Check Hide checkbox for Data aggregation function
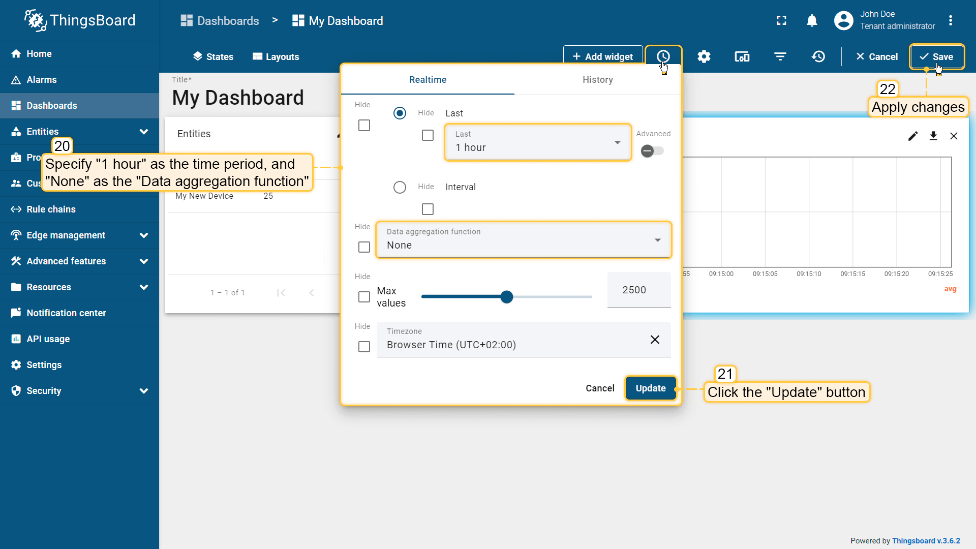Image resolution: width=976 pixels, height=549 pixels. click(x=364, y=247)
